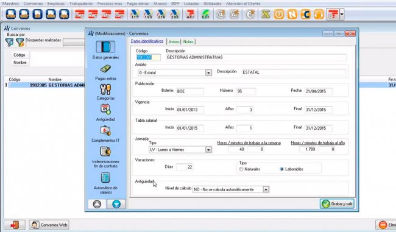Screen dimensions: 396x232
Task: Click the grey up arrow sidebar button
Action: [x=97, y=204]
